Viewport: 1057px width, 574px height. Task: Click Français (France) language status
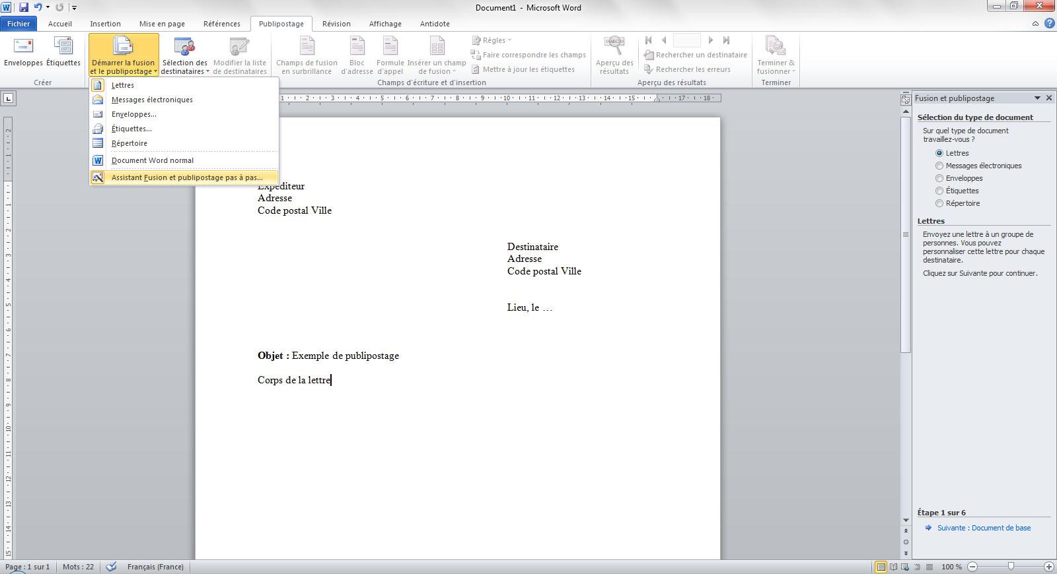point(155,567)
